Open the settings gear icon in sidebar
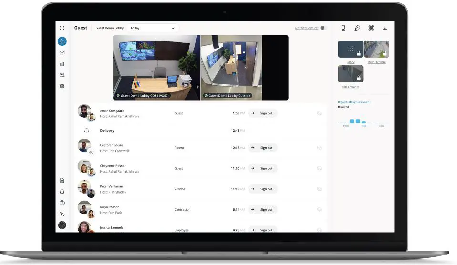 click(x=62, y=86)
